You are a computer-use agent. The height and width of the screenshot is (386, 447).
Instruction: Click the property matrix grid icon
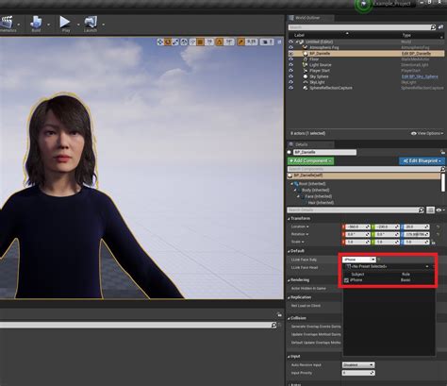tap(430, 210)
